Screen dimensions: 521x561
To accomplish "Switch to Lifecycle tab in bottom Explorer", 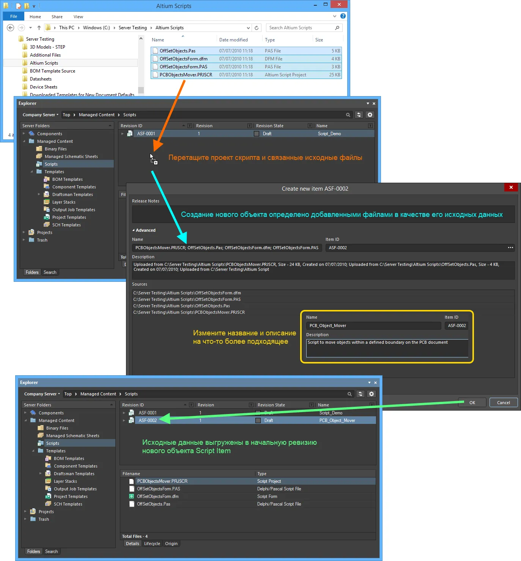I will pos(152,544).
